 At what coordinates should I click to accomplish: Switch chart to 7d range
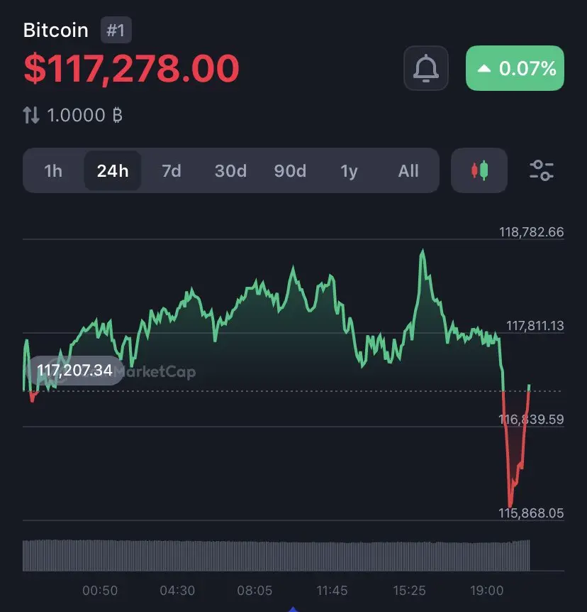172,170
